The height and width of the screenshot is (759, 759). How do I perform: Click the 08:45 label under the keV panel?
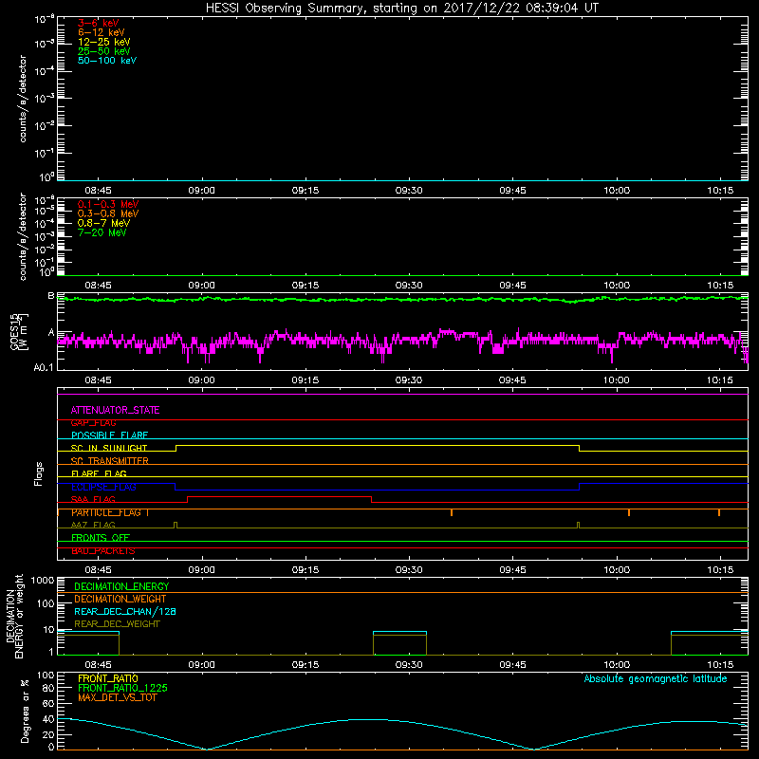99,191
